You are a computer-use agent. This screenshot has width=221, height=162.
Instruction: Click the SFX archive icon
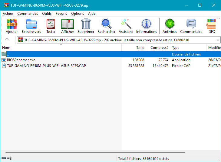tap(211, 24)
